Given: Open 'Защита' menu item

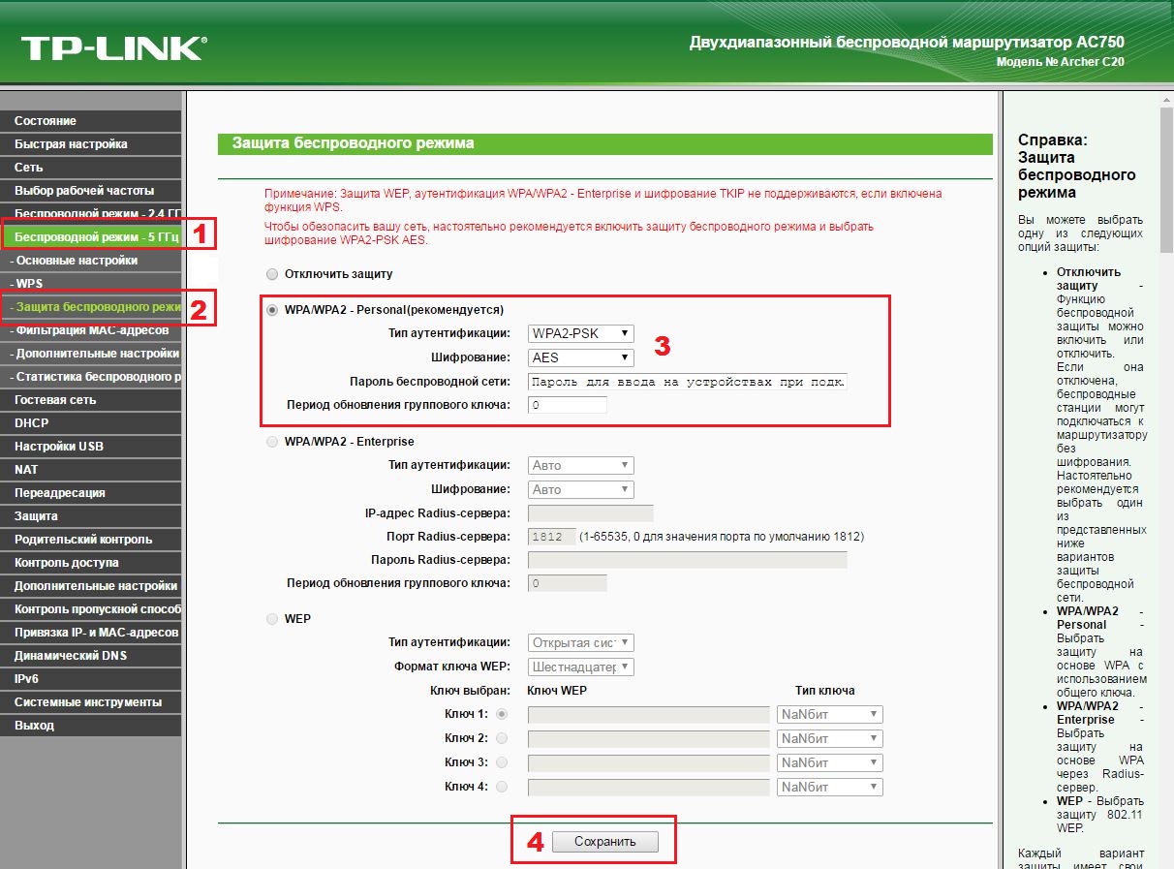Looking at the screenshot, I should tap(90, 516).
